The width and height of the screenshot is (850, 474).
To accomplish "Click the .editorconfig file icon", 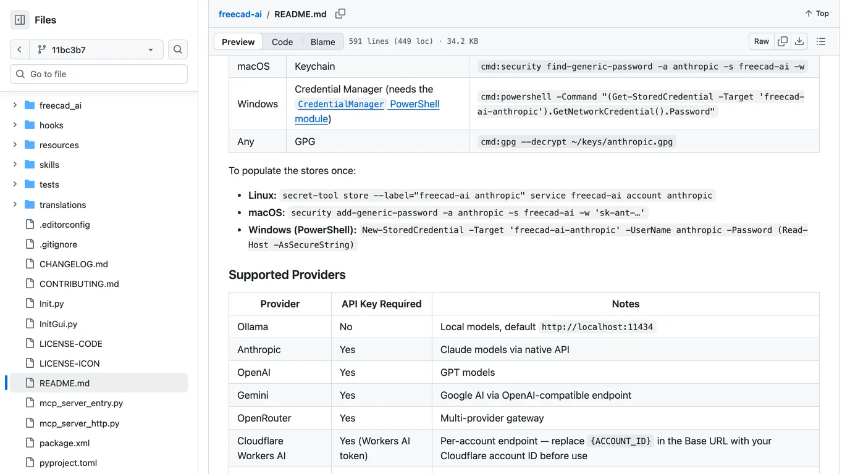I will (30, 225).
